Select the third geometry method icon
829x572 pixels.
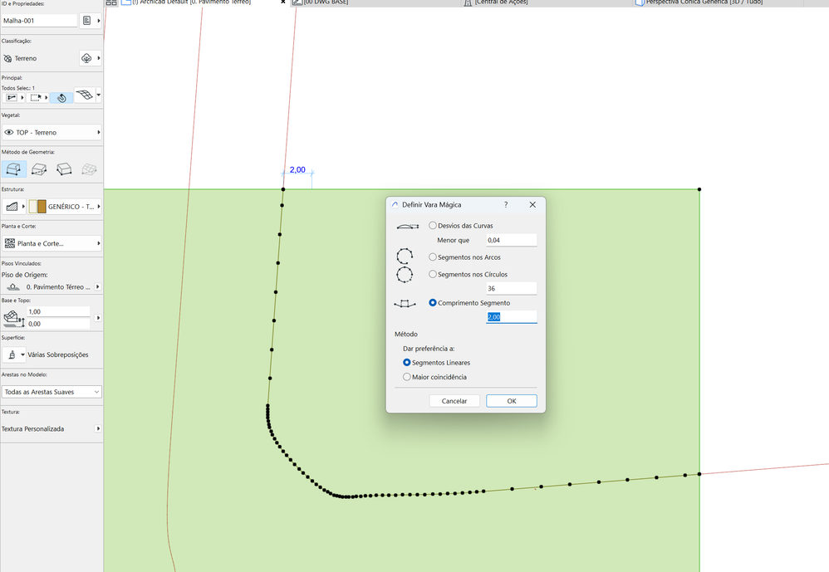click(x=64, y=169)
